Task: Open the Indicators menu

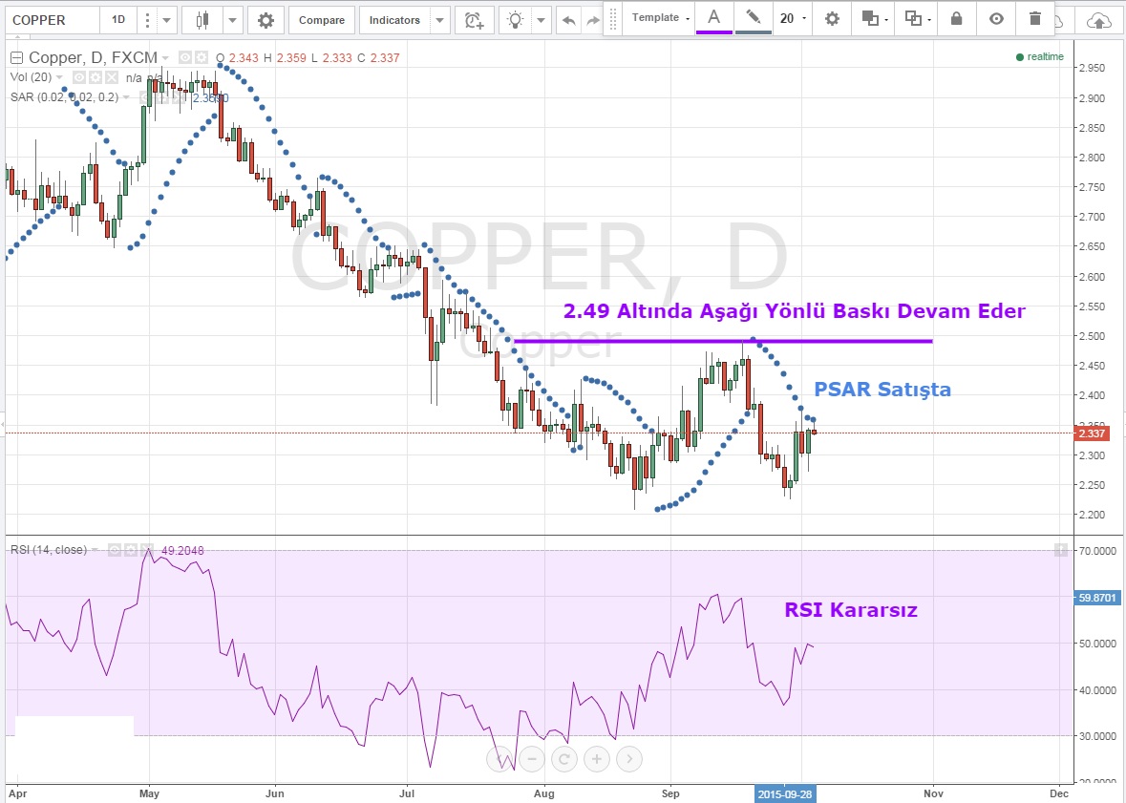Action: coord(394,19)
